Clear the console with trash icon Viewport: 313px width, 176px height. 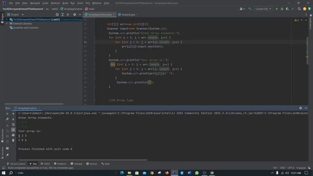click(13, 140)
